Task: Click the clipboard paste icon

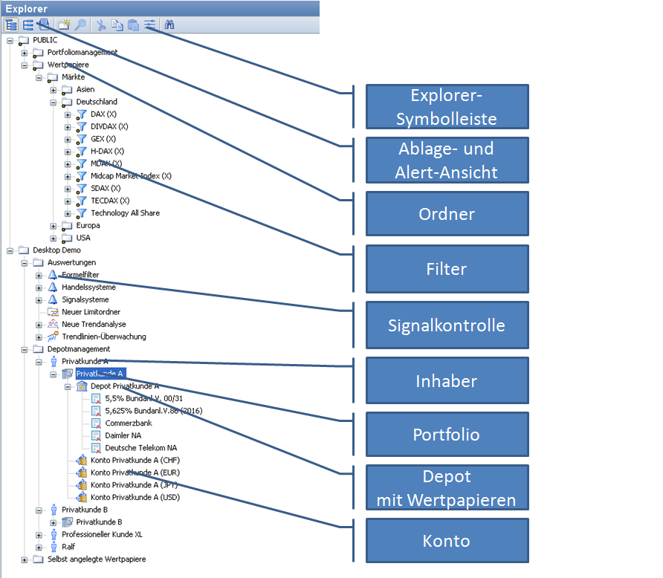Action: click(x=133, y=25)
